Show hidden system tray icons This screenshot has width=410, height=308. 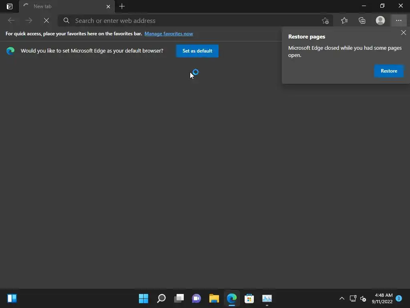click(x=342, y=298)
